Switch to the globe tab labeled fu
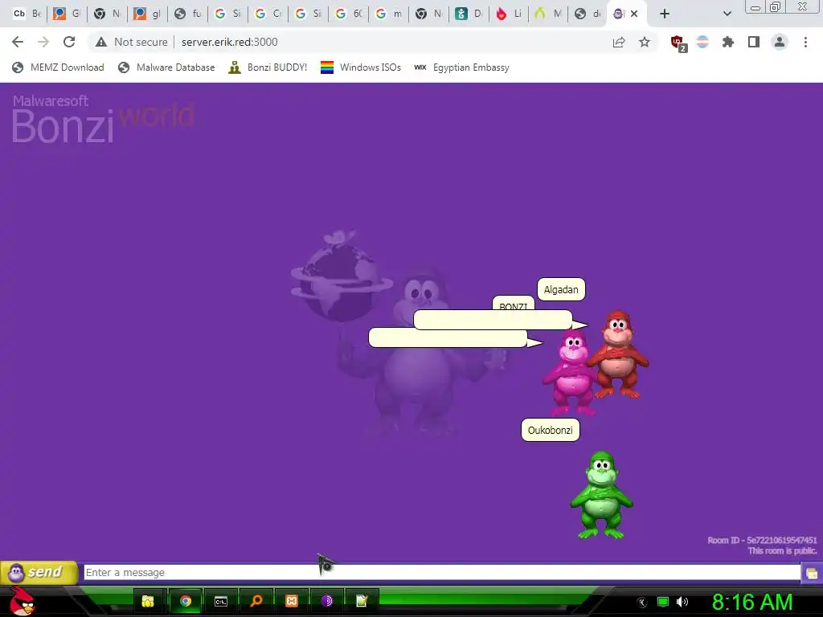The width and height of the screenshot is (823, 617). click(x=187, y=14)
